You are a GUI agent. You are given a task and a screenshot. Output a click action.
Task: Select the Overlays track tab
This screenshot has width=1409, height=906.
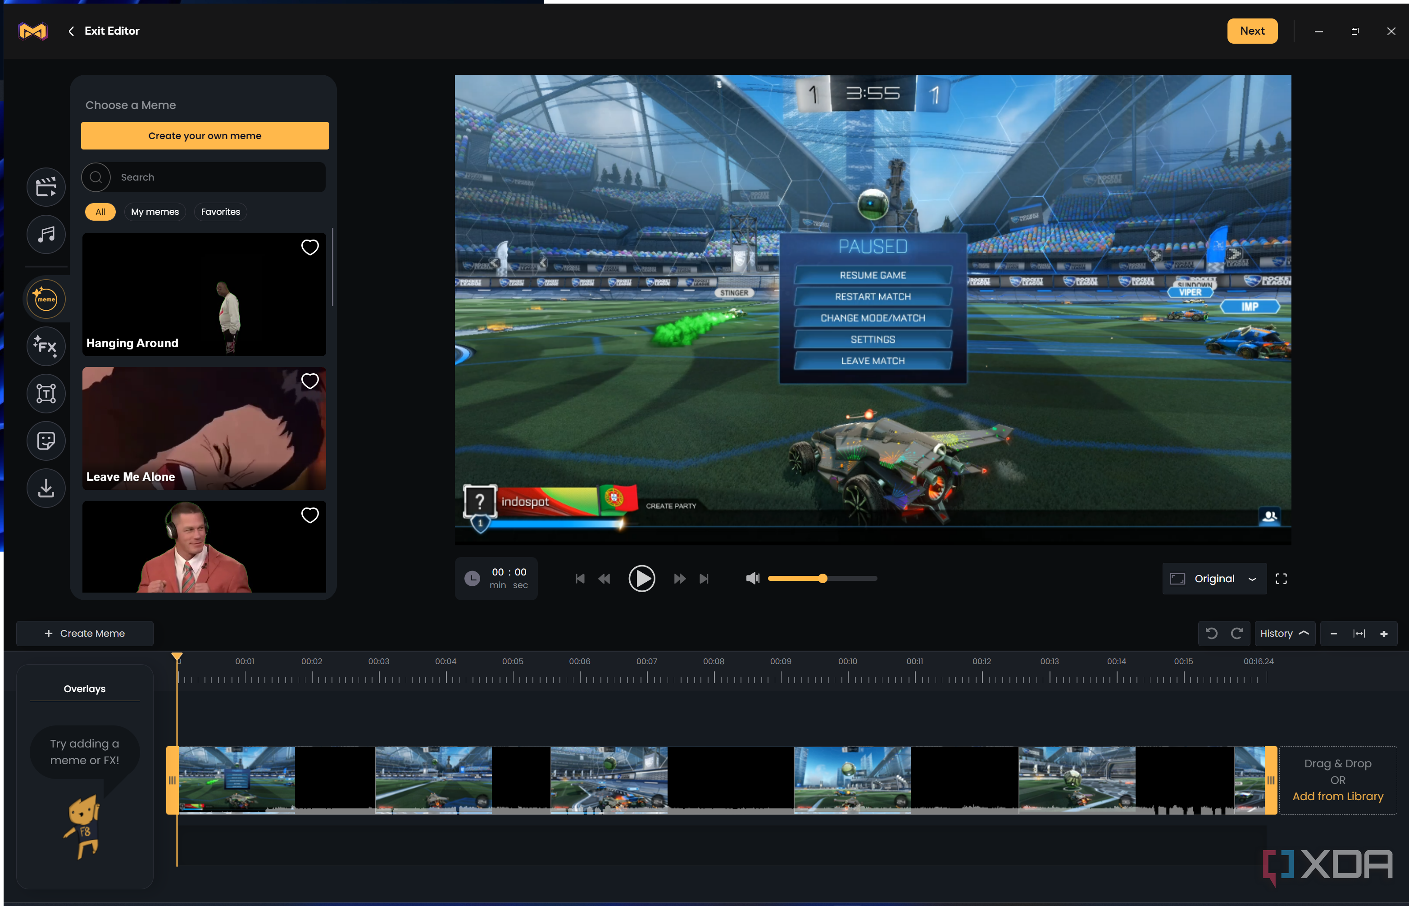(x=85, y=689)
